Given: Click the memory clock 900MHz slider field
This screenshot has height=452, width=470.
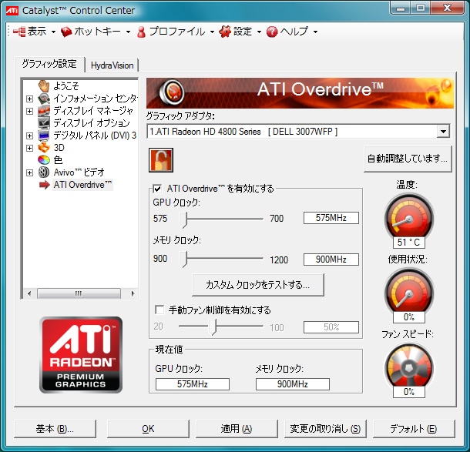Looking at the screenshot, I should (331, 259).
